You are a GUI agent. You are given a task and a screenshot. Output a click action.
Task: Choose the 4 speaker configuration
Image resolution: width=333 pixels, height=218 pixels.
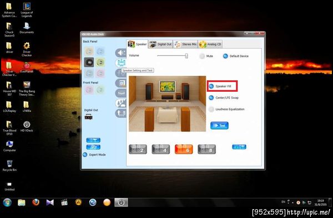click(x=161, y=149)
